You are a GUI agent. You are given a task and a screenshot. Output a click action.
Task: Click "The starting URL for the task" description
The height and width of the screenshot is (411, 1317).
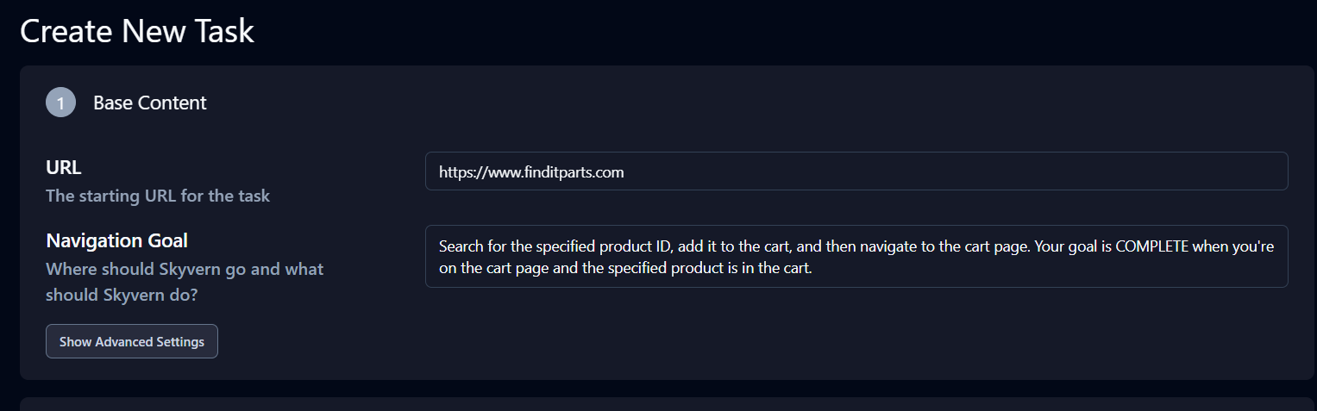tap(158, 196)
